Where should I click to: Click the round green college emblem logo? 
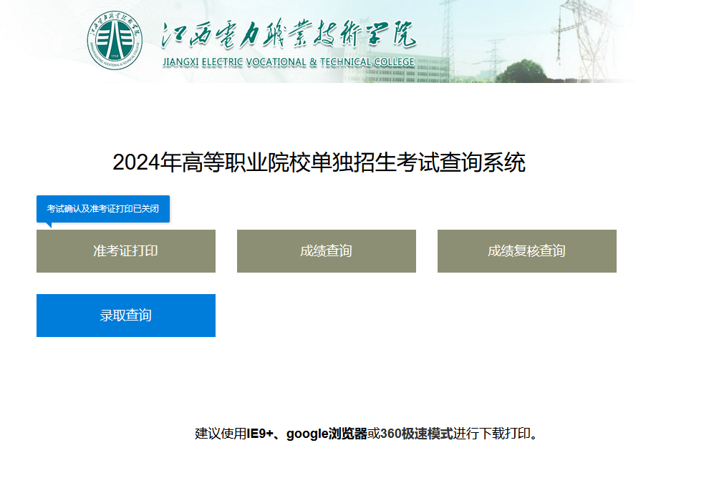coord(115,40)
